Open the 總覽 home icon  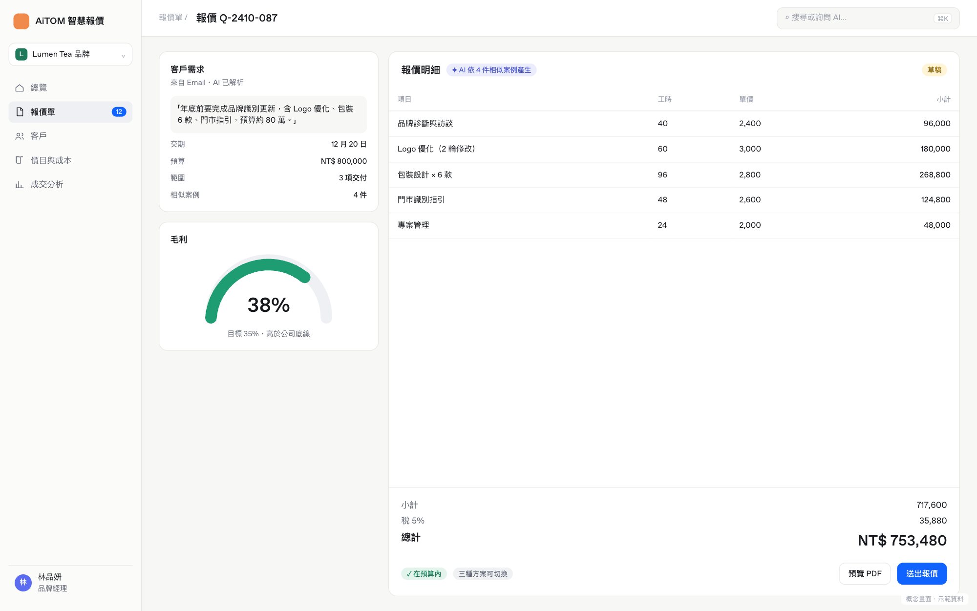point(20,88)
